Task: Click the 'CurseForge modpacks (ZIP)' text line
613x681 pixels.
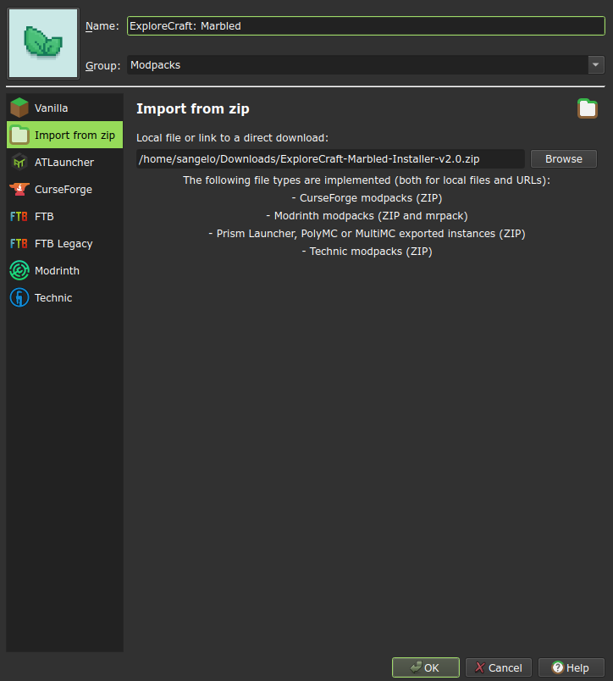Action: click(x=367, y=198)
